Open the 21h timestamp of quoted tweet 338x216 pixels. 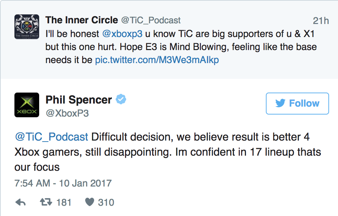321,21
